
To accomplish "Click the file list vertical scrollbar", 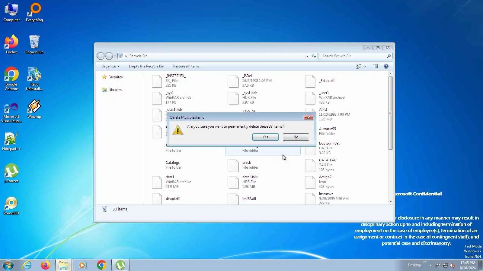I will pos(390,113).
